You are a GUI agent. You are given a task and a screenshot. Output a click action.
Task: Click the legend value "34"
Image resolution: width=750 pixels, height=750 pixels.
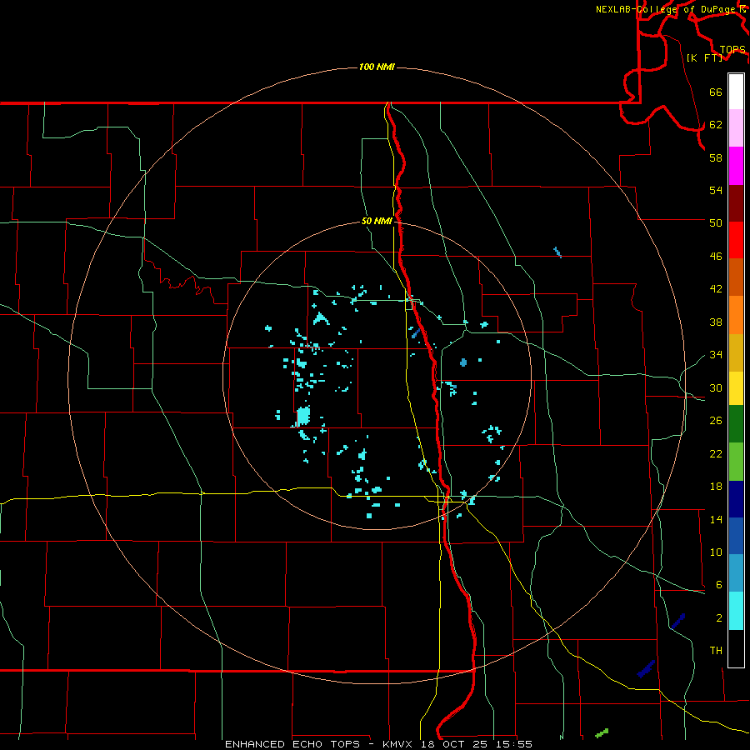[x=716, y=355]
